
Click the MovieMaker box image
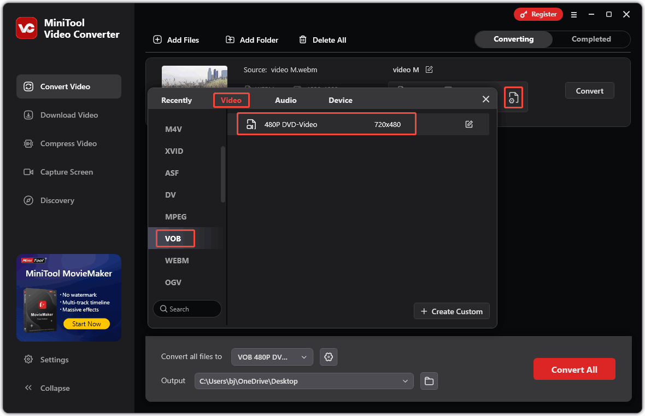tap(40, 310)
